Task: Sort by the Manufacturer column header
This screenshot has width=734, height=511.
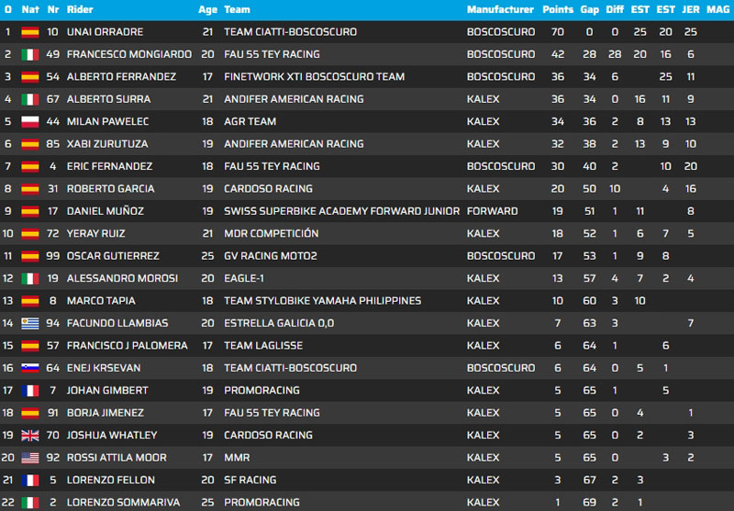Action: pyautogui.click(x=500, y=10)
